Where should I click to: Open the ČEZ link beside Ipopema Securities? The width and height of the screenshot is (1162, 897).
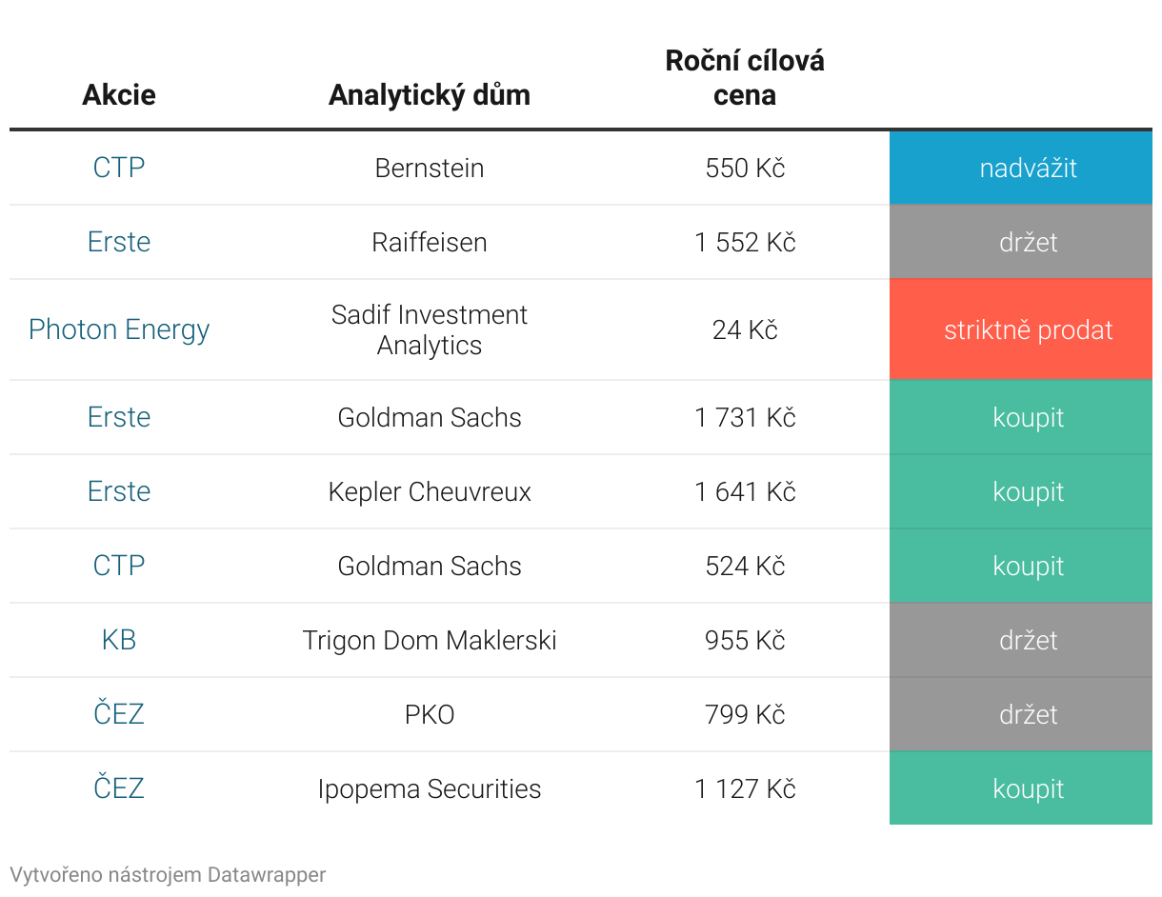[x=119, y=788]
